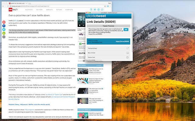The width and height of the screenshot is (195, 121).
Task: Reload the page with refresh icon
Action: pyautogui.click(x=8, y=6)
